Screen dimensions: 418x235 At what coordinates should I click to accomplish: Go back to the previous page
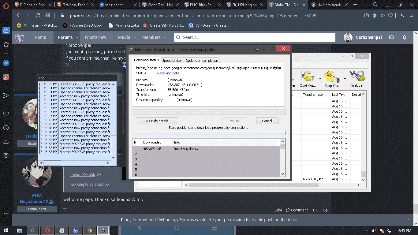[x=18, y=15]
